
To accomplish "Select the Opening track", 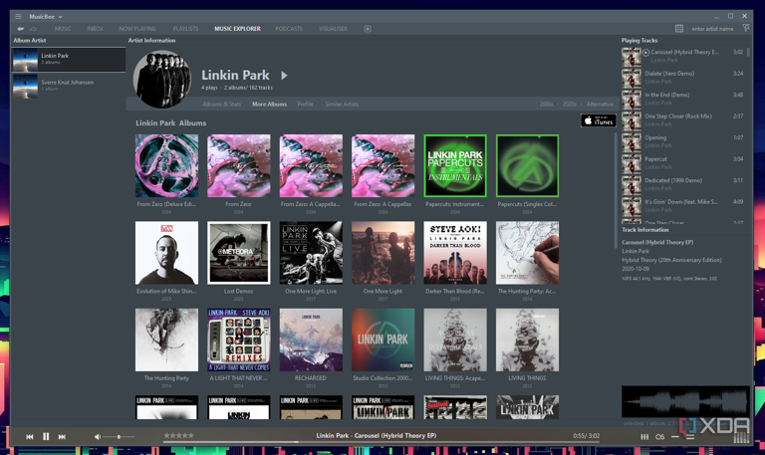I will pyautogui.click(x=683, y=141).
